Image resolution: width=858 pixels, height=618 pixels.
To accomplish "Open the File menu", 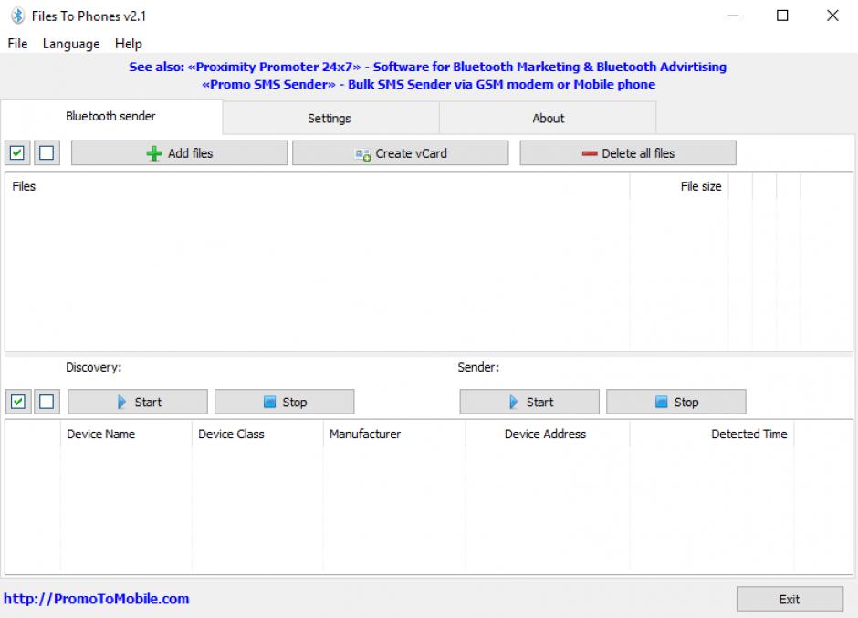I will point(17,44).
